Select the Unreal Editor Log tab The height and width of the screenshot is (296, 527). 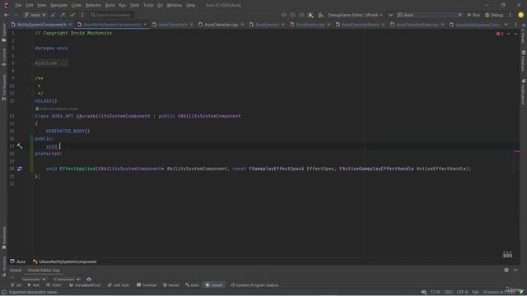pyautogui.click(x=44, y=271)
